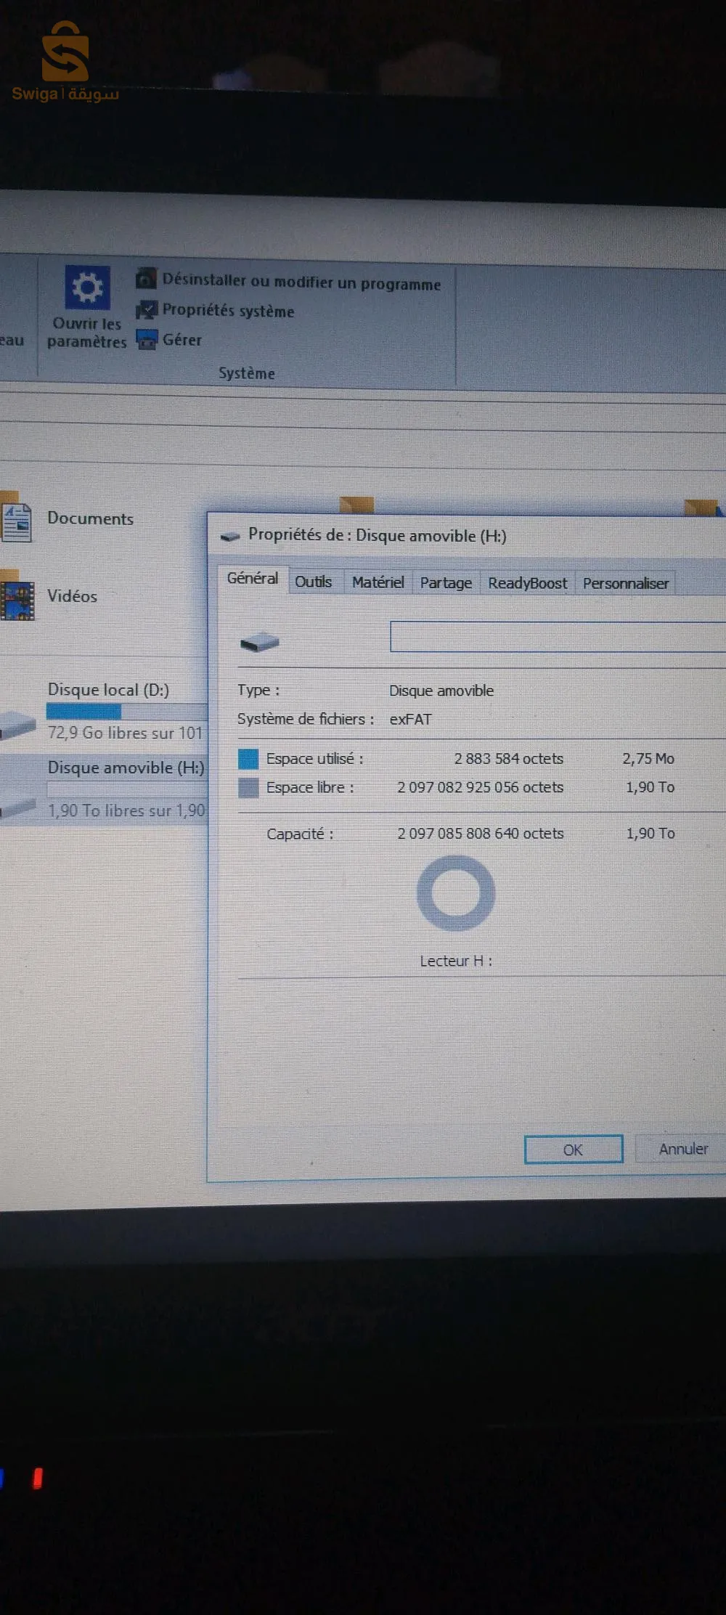This screenshot has height=1615, width=726.
Task: Click the Annuler button
Action: (x=682, y=1149)
